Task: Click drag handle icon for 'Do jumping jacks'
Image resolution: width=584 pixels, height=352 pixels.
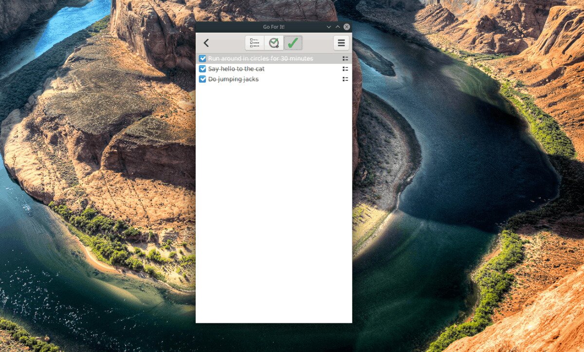Action: click(346, 79)
